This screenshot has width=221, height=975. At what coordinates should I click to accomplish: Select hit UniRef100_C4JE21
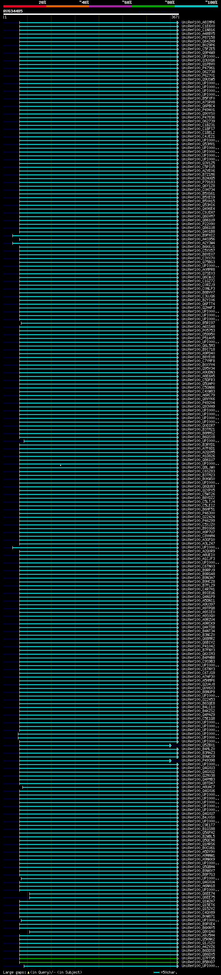[198, 136]
